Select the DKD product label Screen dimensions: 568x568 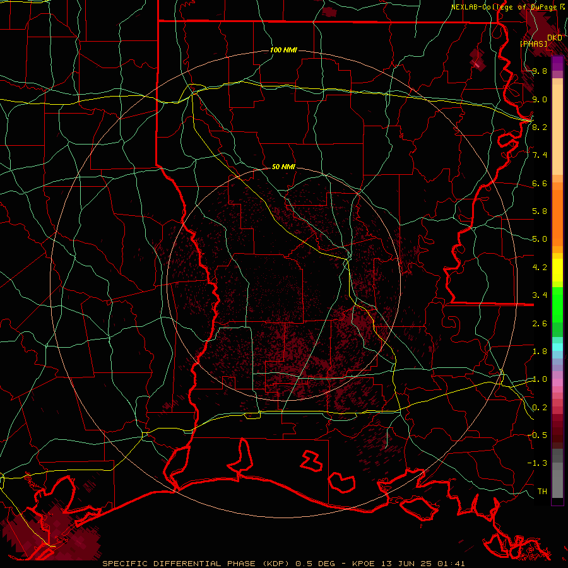[554, 38]
